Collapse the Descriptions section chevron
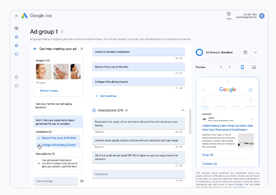Image resolution: width=276 pixels, height=195 pixels. click(x=183, y=111)
